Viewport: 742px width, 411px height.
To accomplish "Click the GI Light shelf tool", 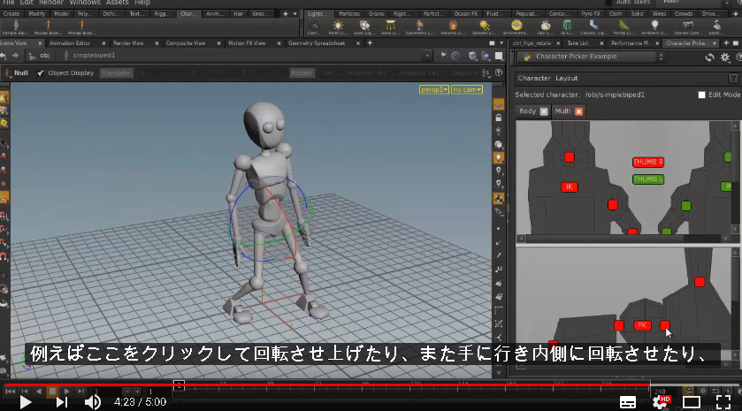I will [566, 28].
